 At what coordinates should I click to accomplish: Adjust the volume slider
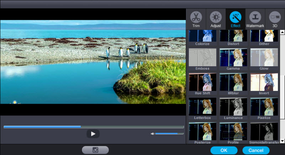click(x=169, y=134)
